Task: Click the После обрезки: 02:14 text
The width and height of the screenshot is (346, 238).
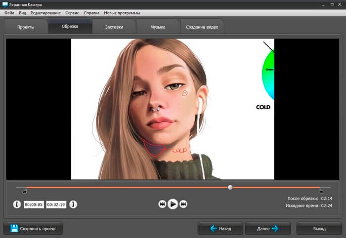Action: (x=309, y=198)
